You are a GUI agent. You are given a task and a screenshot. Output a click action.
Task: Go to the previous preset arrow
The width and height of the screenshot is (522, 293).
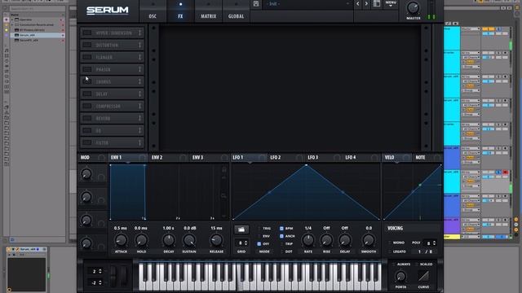(358, 3)
